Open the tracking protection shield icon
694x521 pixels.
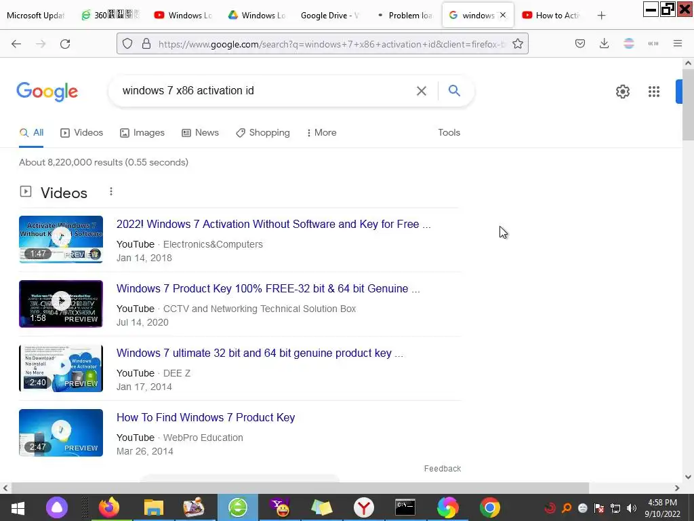point(127,43)
